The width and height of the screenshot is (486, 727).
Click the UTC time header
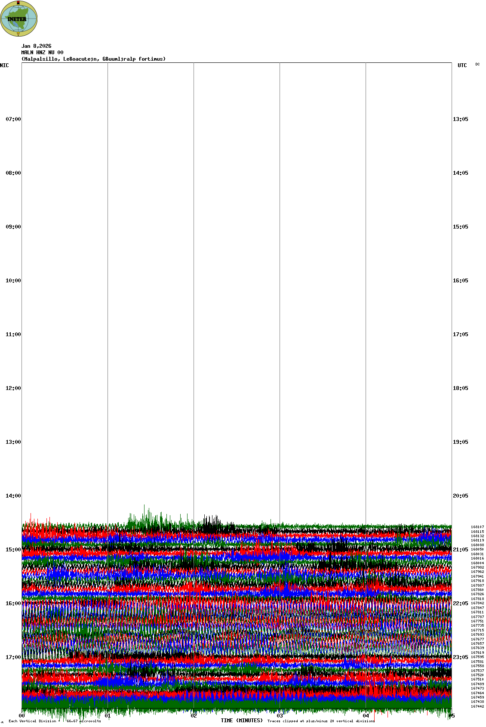(x=462, y=65)
